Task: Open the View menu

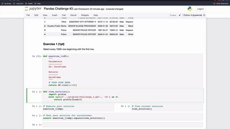Action: point(45,15)
